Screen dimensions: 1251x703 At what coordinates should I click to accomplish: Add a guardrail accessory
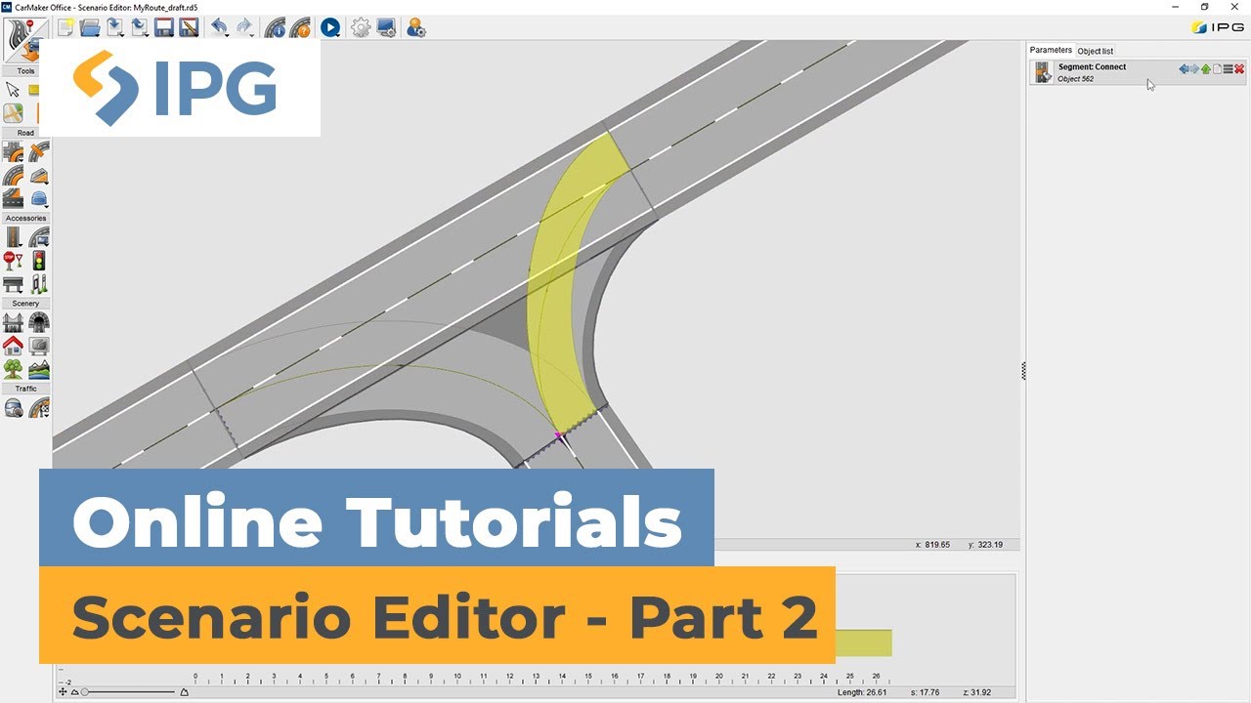(14, 284)
